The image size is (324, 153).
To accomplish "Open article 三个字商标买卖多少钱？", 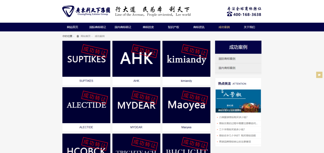I will (232, 129).
